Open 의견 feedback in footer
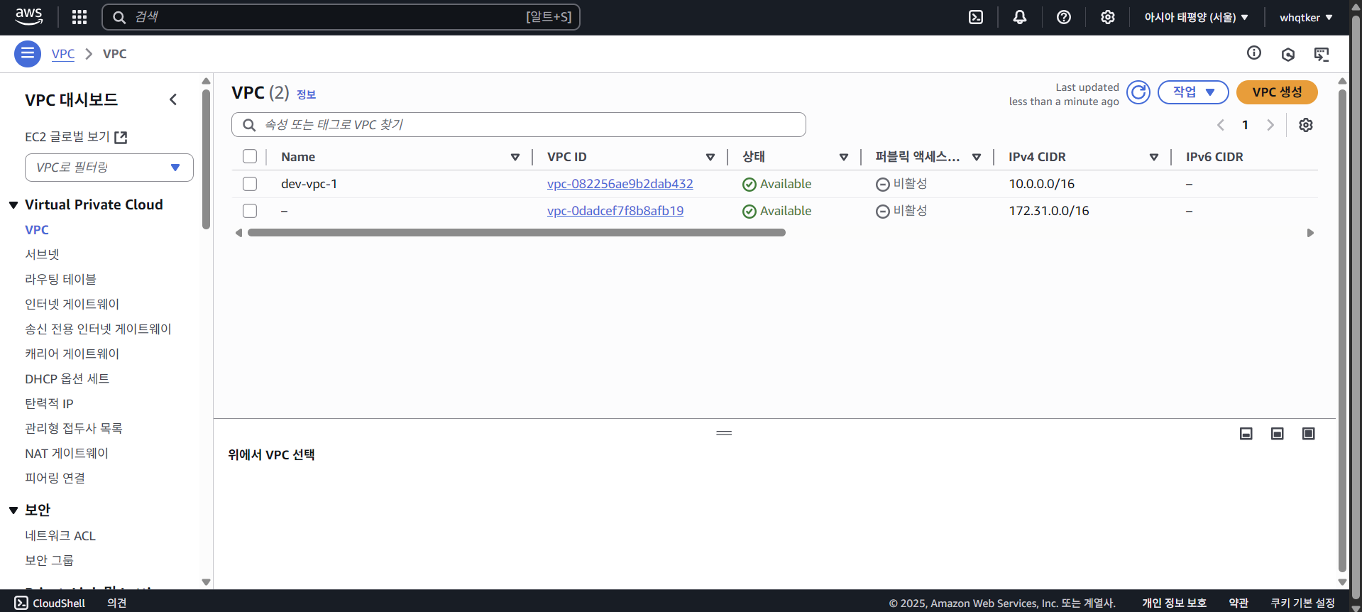 click(116, 603)
